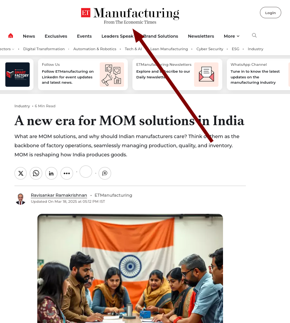This screenshot has width=290, height=323.
Task: Open Cyber Security topic link
Action: click(x=210, y=49)
